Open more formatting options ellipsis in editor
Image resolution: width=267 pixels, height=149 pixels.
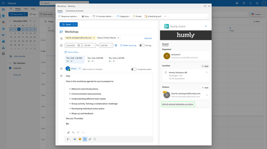[x=83, y=132]
